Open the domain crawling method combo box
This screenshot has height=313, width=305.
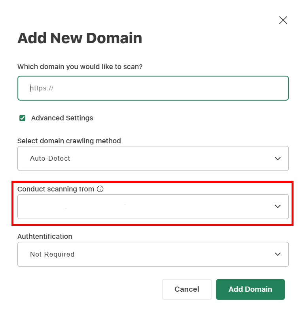pyautogui.click(x=153, y=159)
